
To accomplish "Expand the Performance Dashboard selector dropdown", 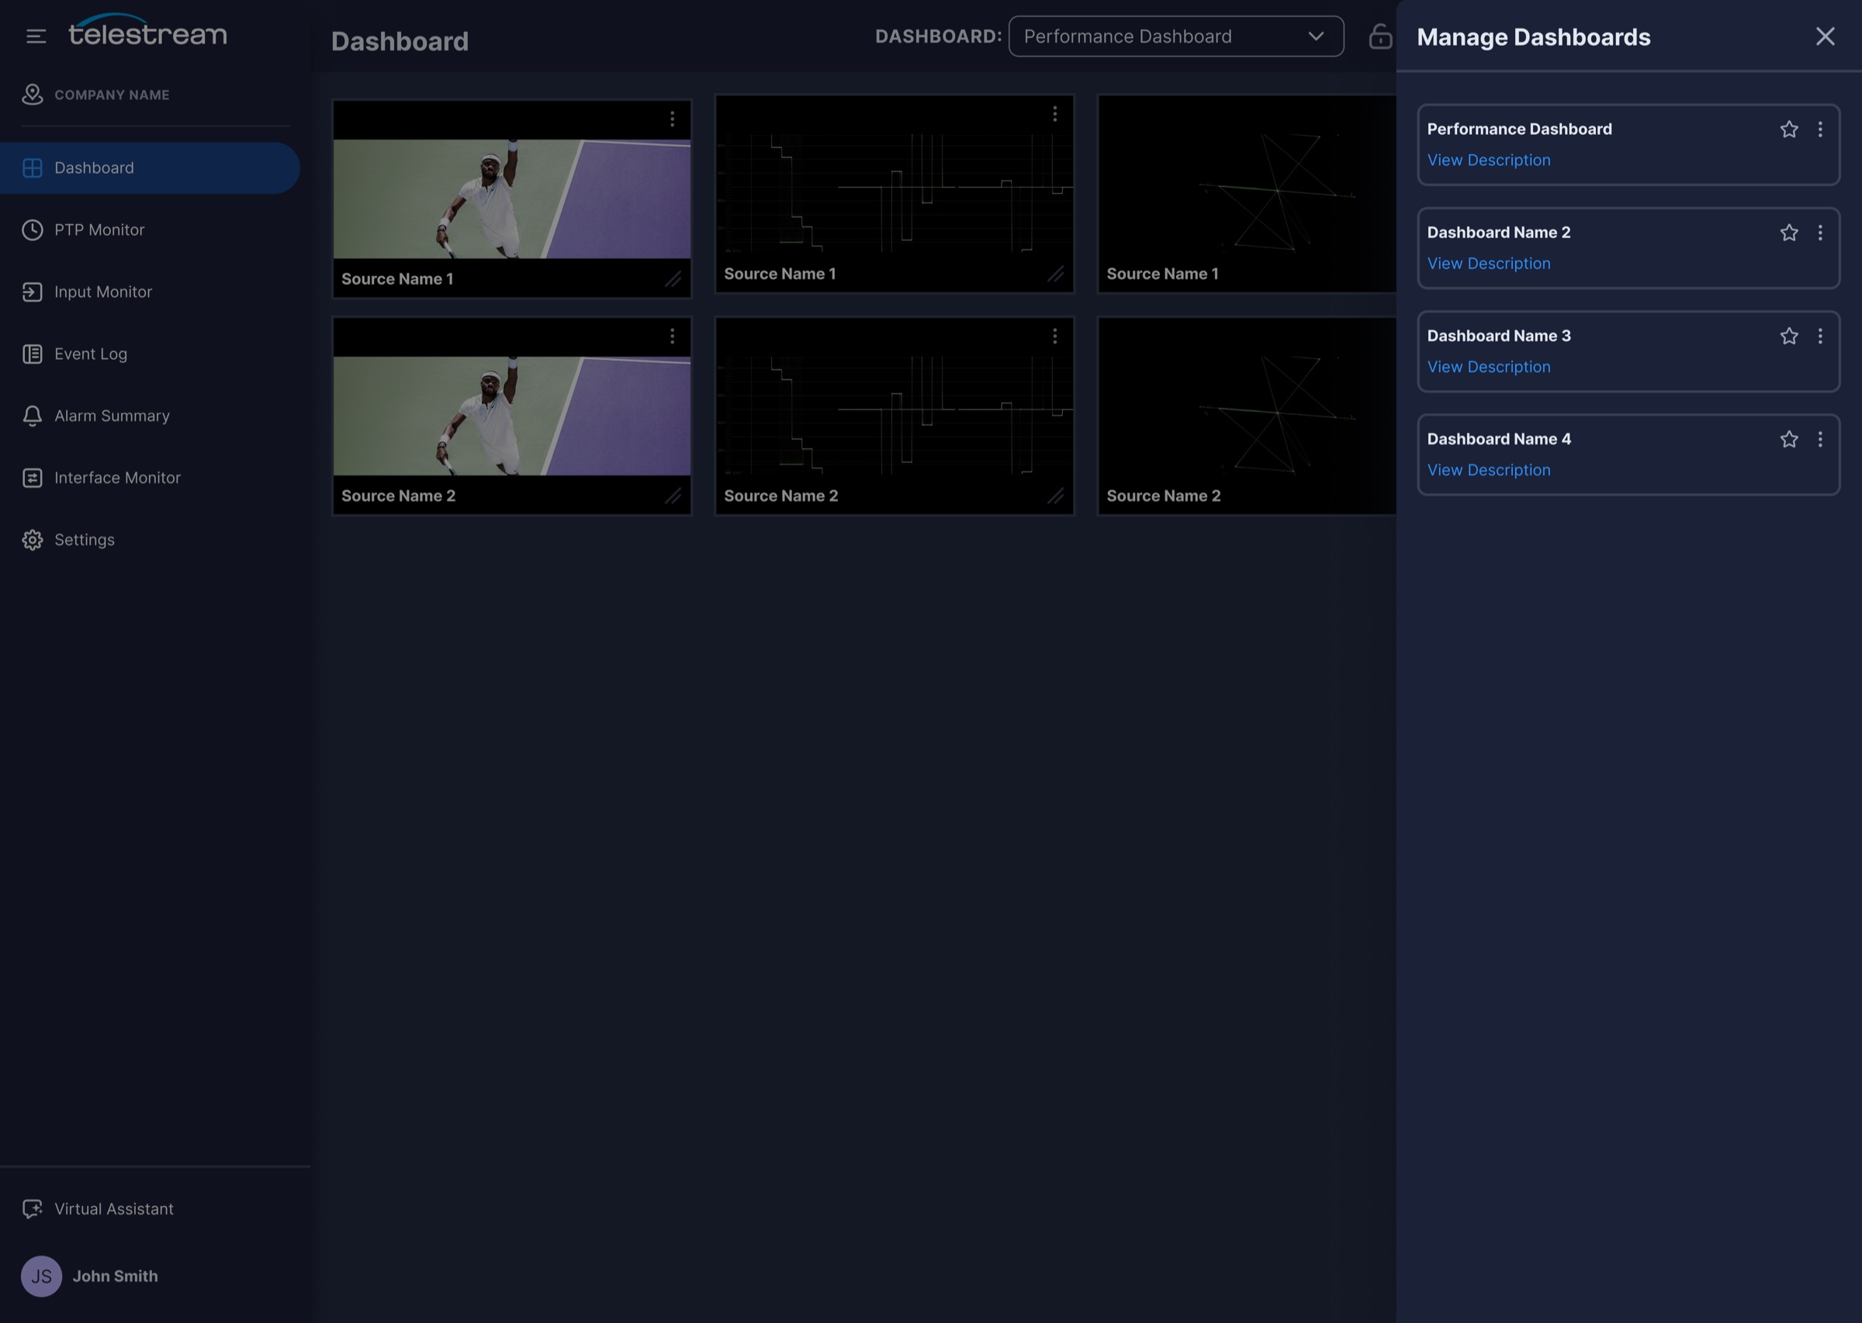I will [x=1176, y=36].
